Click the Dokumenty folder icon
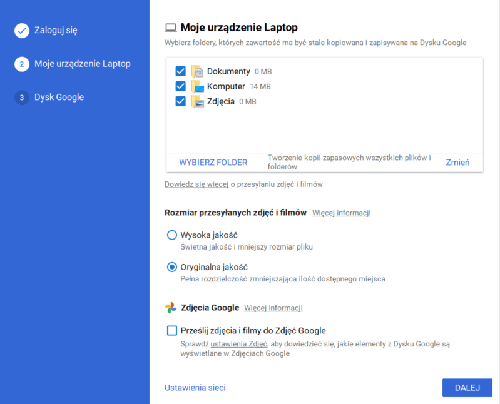 tap(197, 71)
